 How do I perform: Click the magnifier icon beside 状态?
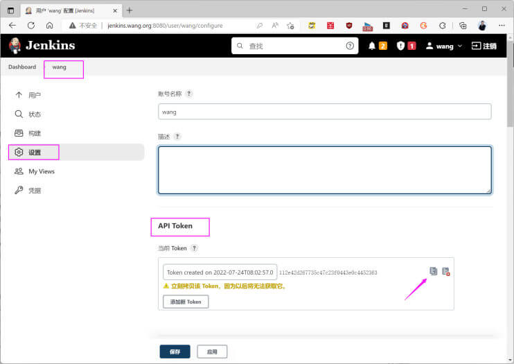[x=19, y=114]
